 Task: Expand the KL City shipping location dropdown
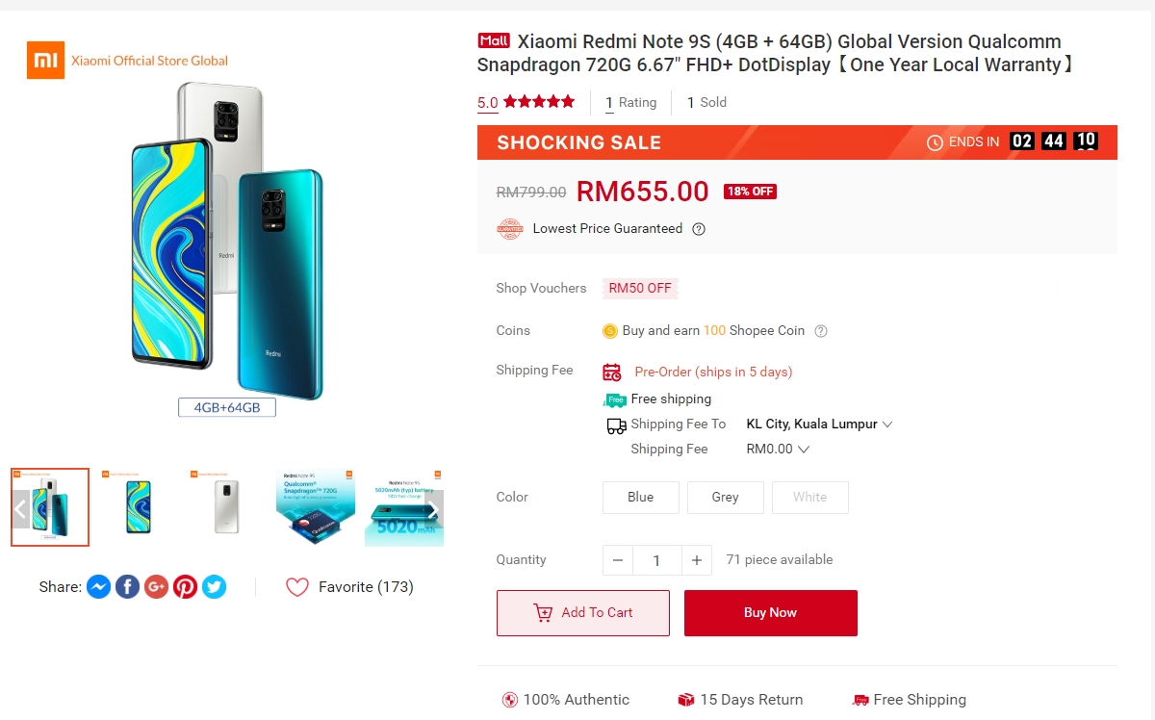tap(886, 424)
